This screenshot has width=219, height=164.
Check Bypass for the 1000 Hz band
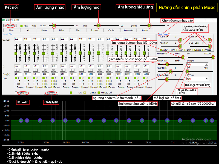click(x=89, y=87)
